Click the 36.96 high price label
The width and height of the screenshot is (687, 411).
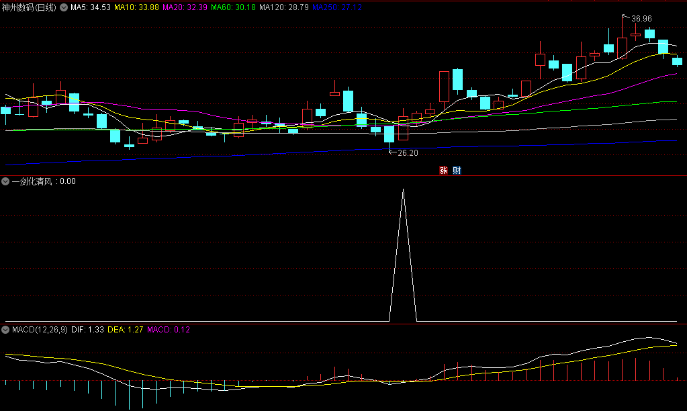(641, 19)
